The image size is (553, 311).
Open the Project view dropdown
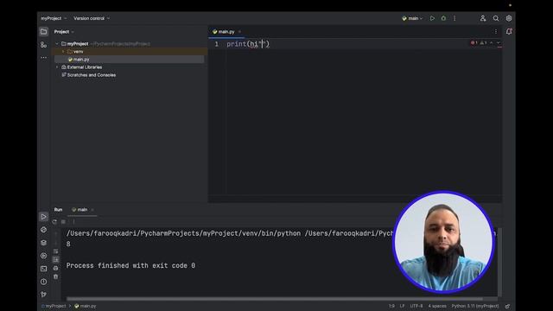pyautogui.click(x=64, y=32)
